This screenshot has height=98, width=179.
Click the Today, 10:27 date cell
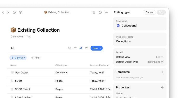(x=97, y=73)
